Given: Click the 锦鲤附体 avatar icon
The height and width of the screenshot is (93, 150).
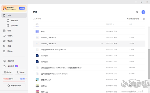Looking at the screenshot, I should pyautogui.click(x=4, y=8).
